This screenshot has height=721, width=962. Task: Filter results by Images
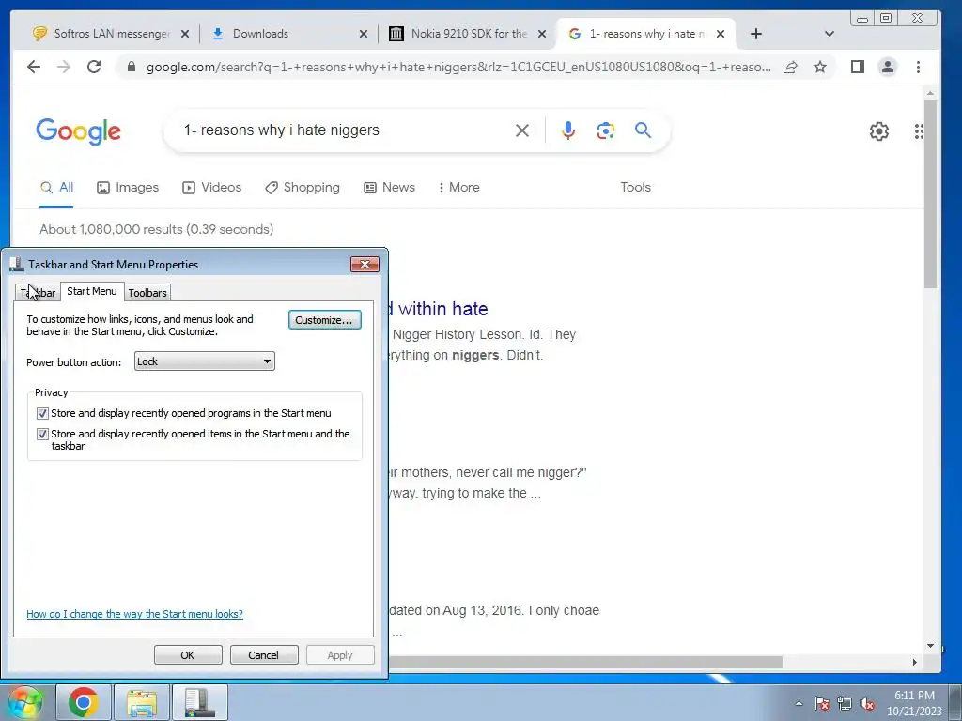coord(128,187)
